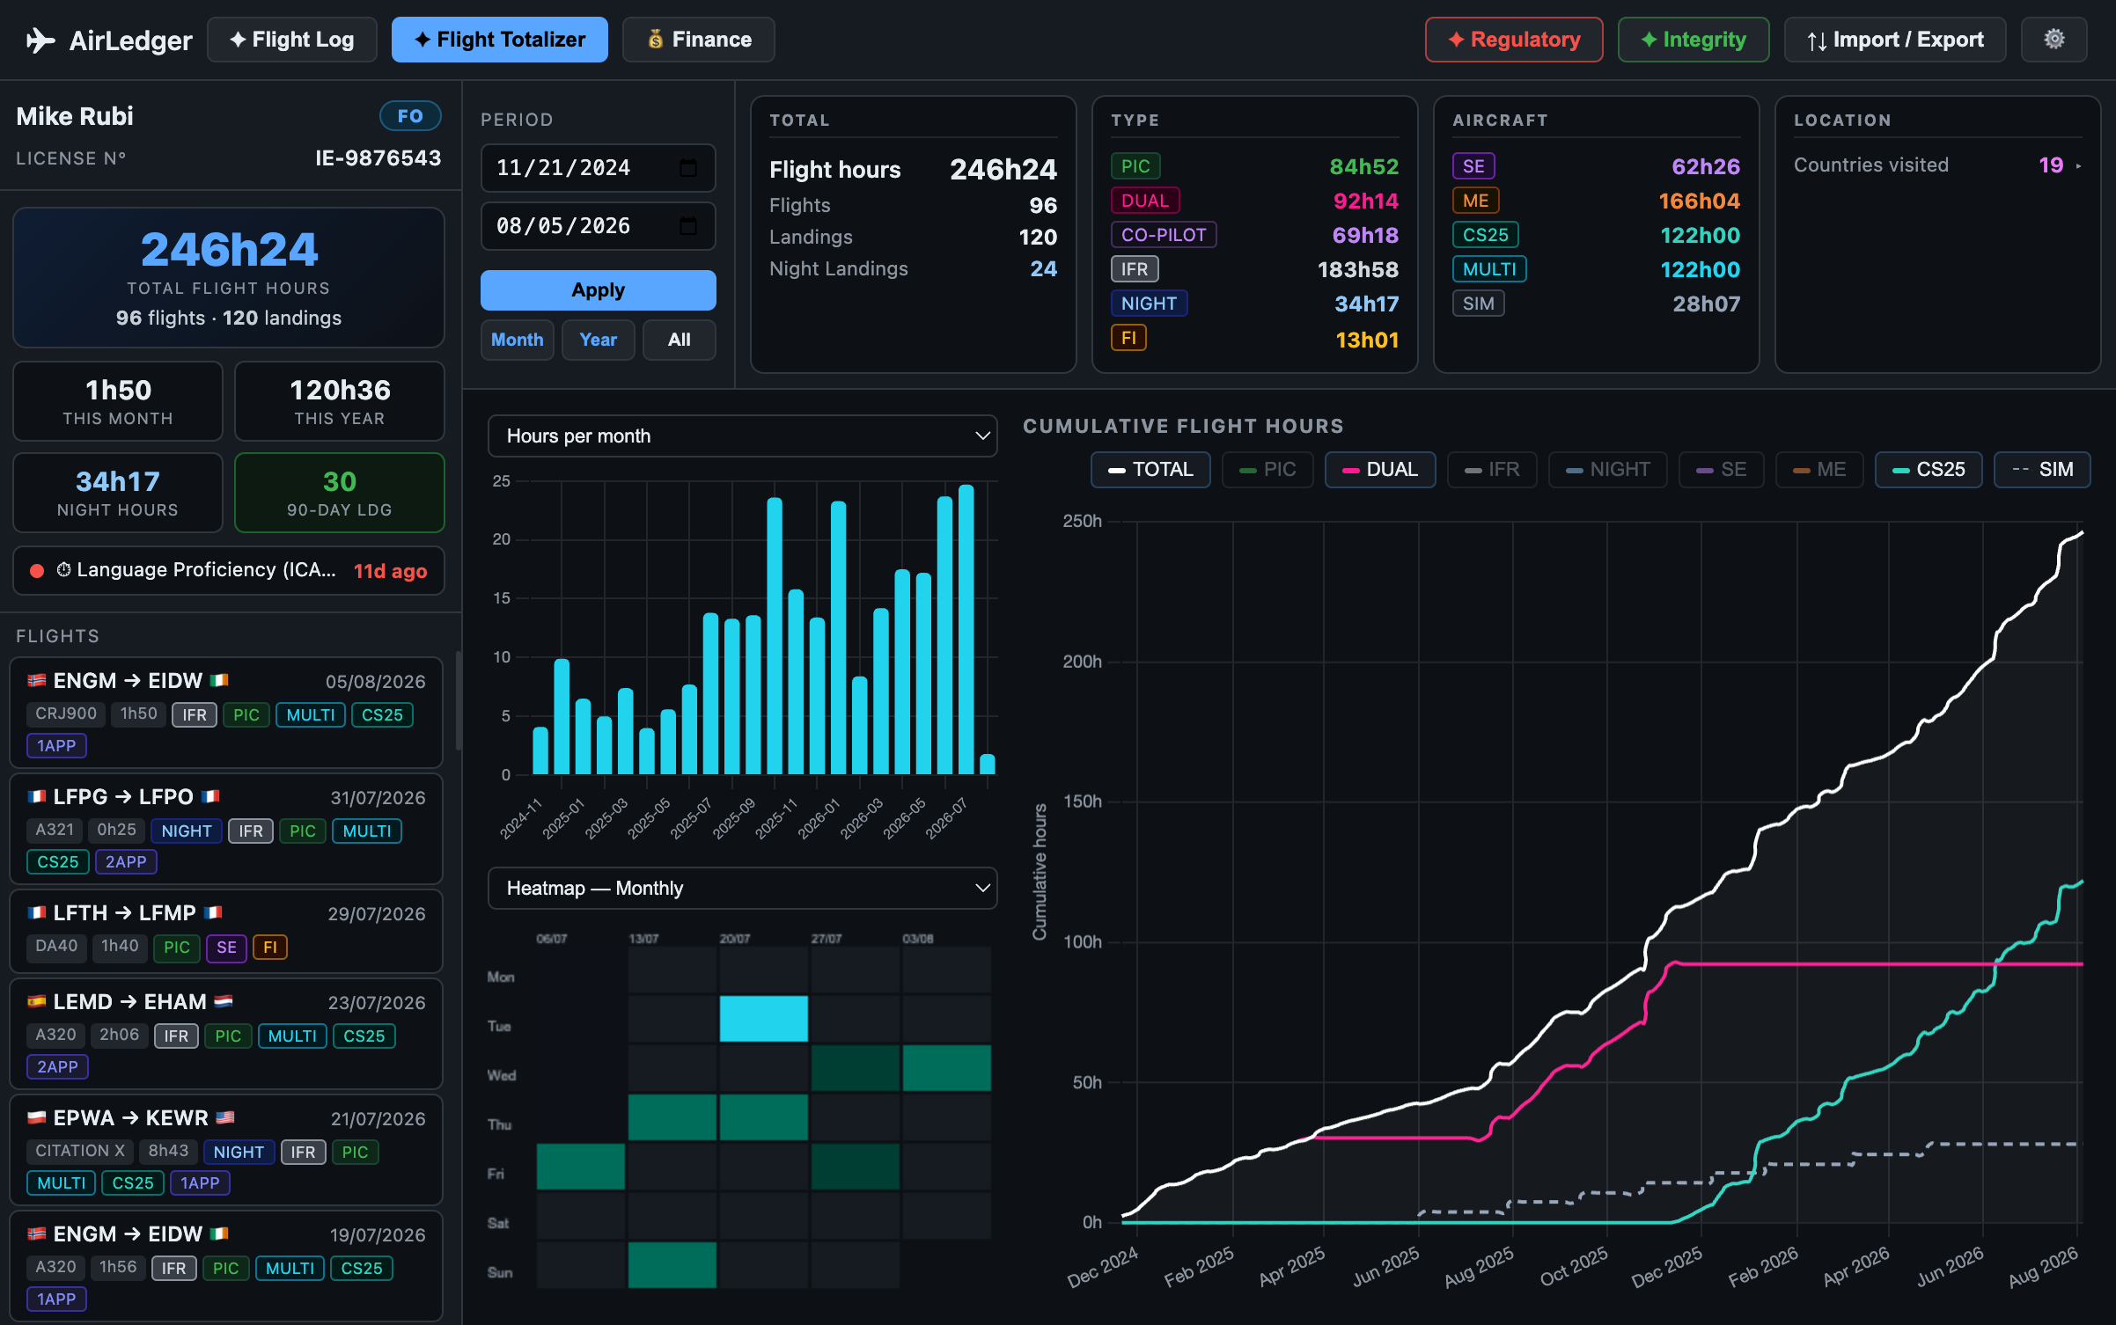
Task: Click the SIM badge in the Aircraft panel
Action: (x=1479, y=304)
